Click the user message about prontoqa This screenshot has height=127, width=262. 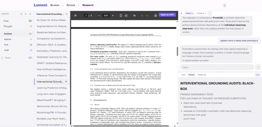(x=239, y=40)
